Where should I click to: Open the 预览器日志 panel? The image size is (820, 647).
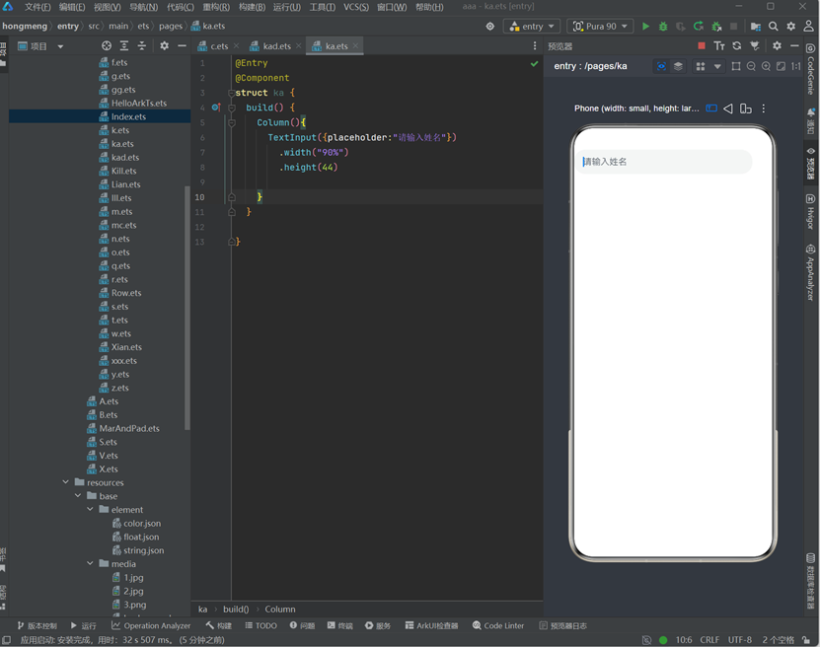[563, 625]
